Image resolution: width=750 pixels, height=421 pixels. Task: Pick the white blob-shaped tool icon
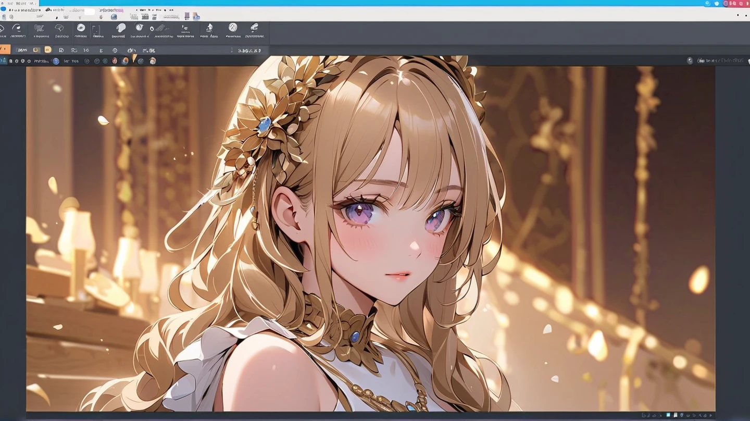(121, 27)
